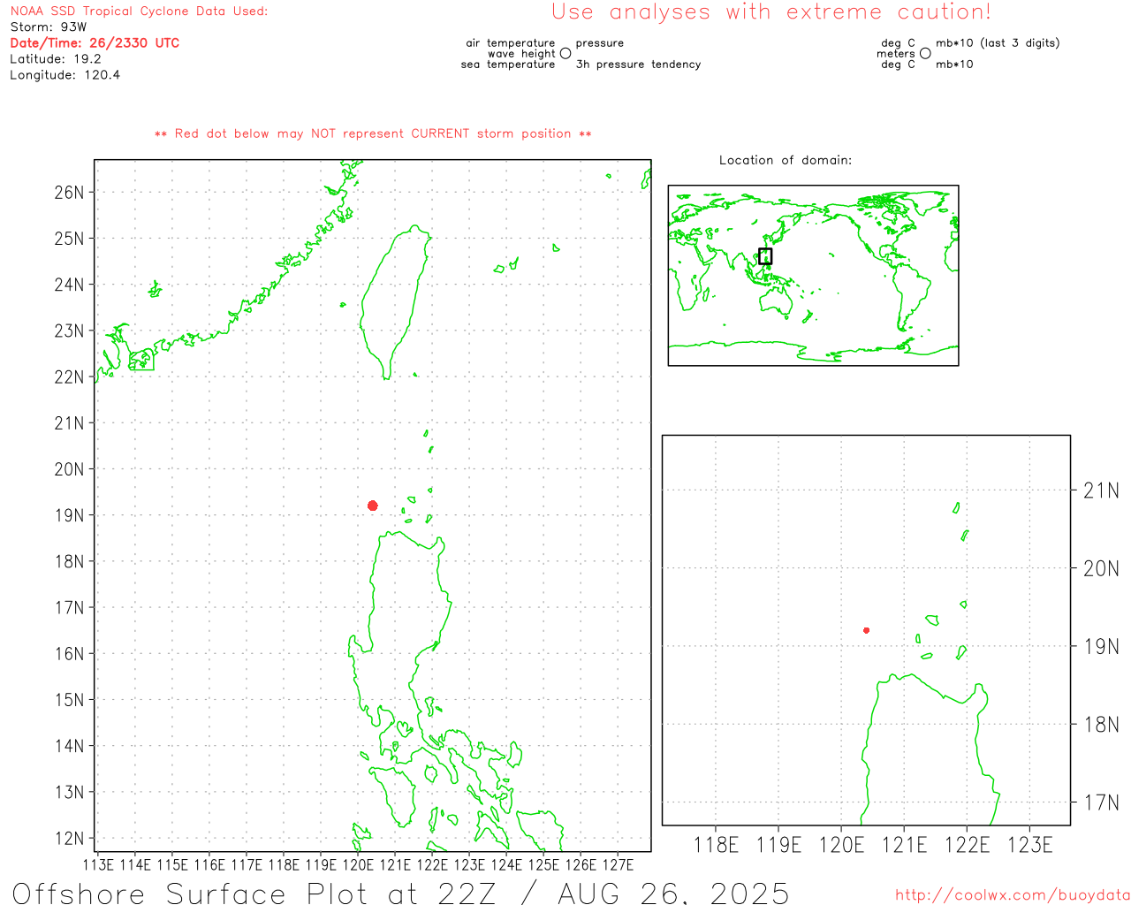
Task: Select the red dot disclaimer note
Action: pyautogui.click(x=373, y=134)
